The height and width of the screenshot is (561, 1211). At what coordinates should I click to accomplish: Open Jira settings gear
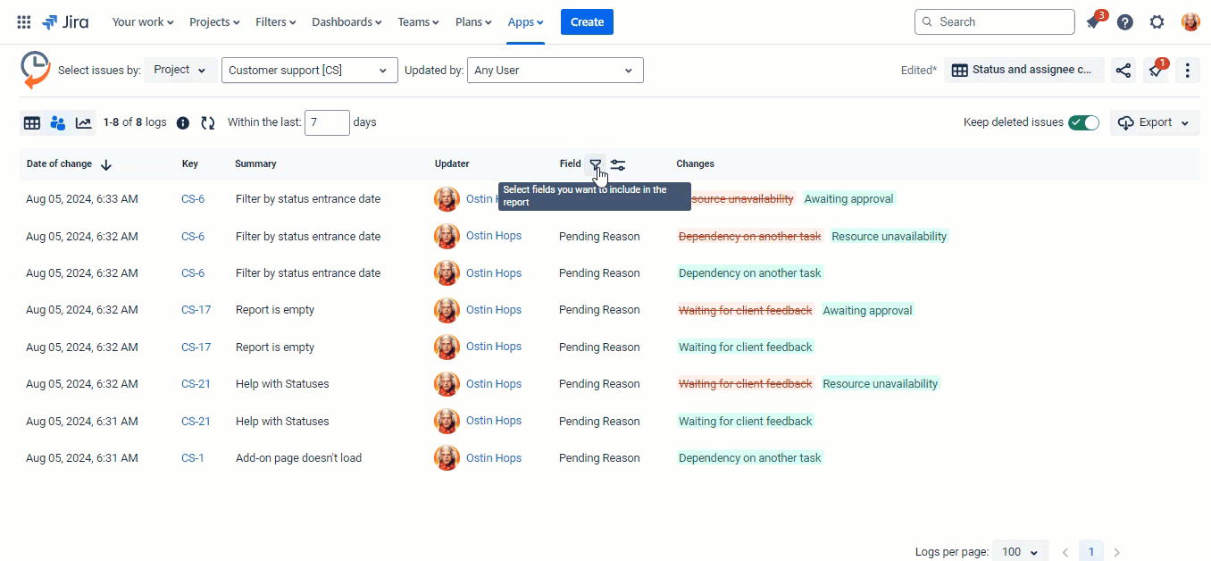tap(1157, 22)
